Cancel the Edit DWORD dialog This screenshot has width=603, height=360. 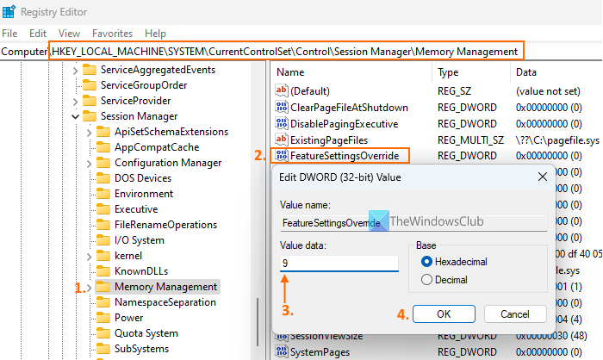click(514, 313)
